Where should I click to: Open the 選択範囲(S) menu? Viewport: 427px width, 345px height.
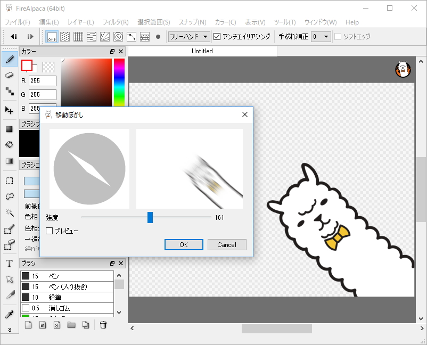point(153,22)
